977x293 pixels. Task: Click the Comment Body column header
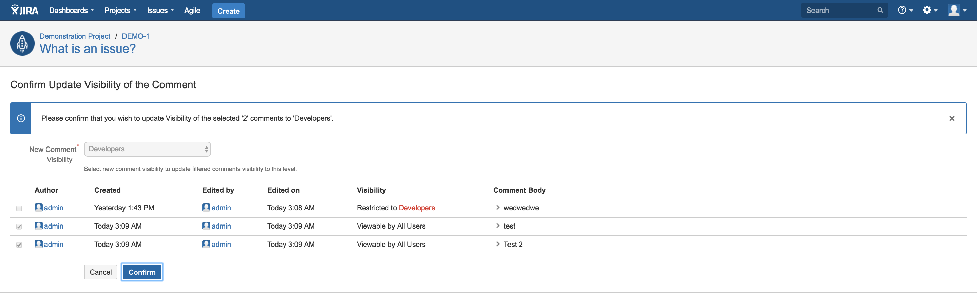coord(519,190)
